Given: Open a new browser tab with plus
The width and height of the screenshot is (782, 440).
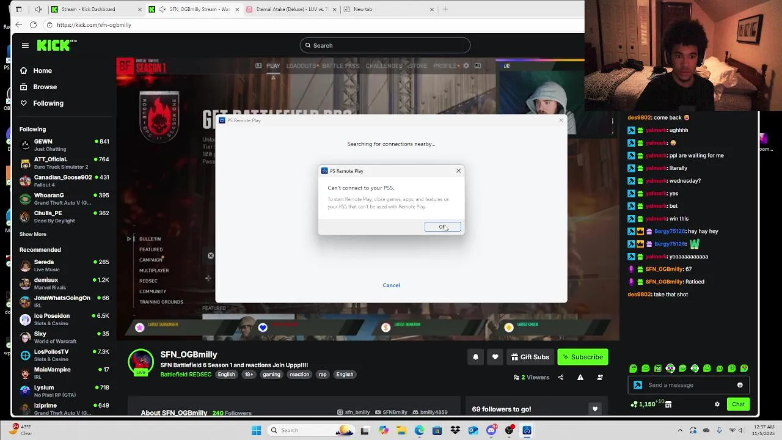Looking at the screenshot, I should [445, 9].
